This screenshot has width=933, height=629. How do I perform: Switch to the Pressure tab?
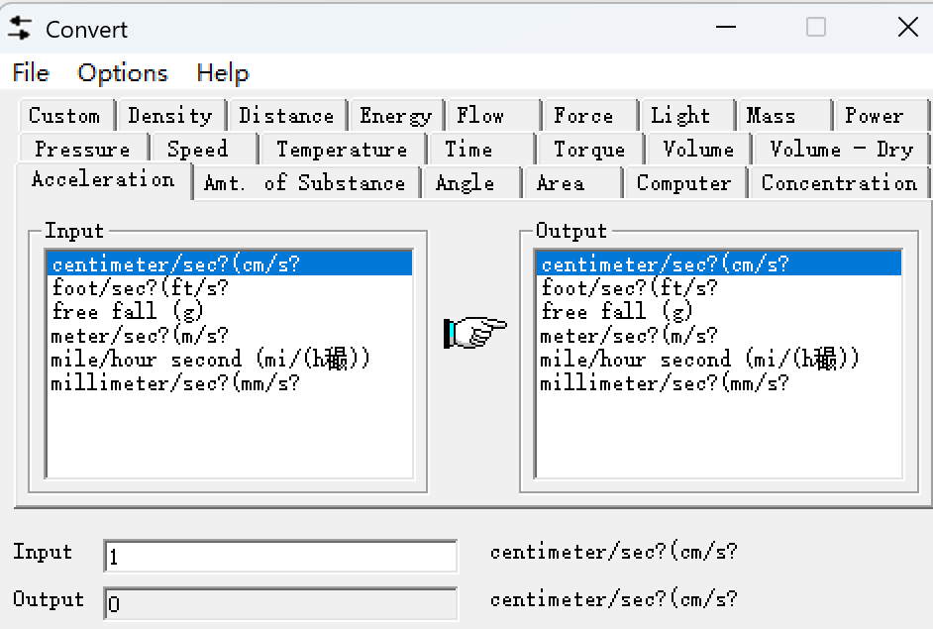pyautogui.click(x=82, y=150)
